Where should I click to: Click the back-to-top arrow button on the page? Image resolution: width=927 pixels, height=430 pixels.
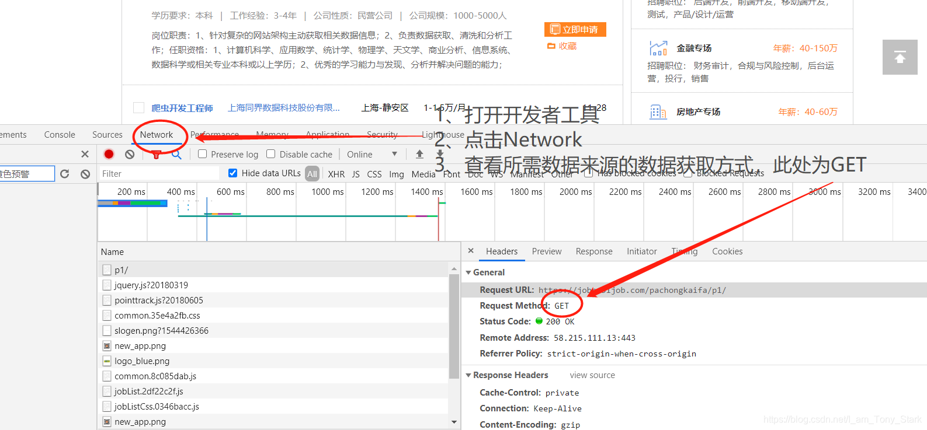click(900, 57)
